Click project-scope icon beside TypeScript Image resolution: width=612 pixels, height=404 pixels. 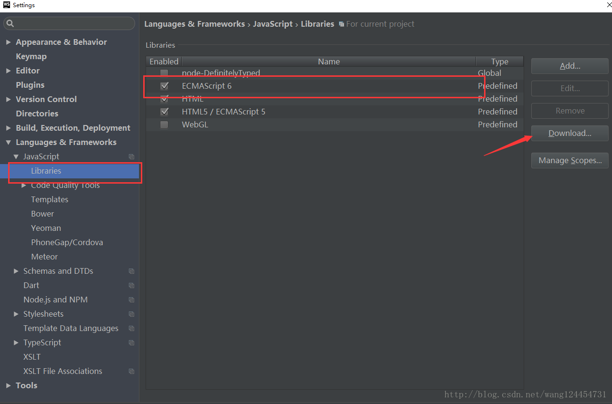click(x=132, y=343)
